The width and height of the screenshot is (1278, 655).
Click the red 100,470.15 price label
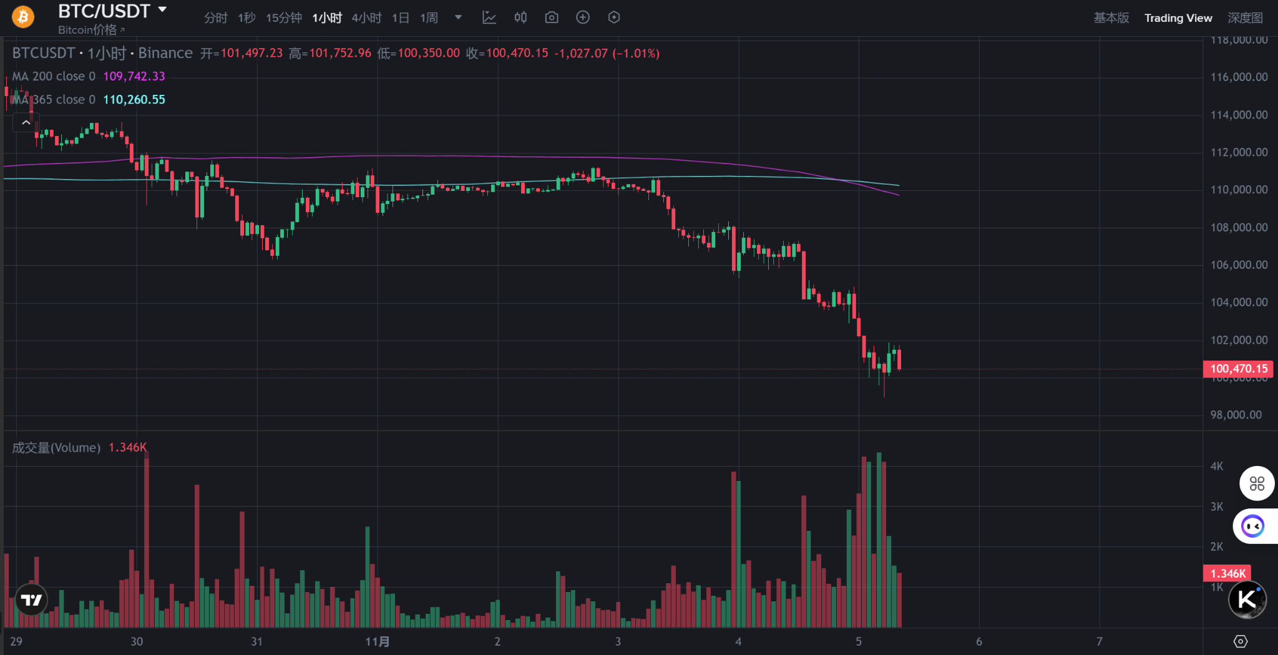(1238, 369)
